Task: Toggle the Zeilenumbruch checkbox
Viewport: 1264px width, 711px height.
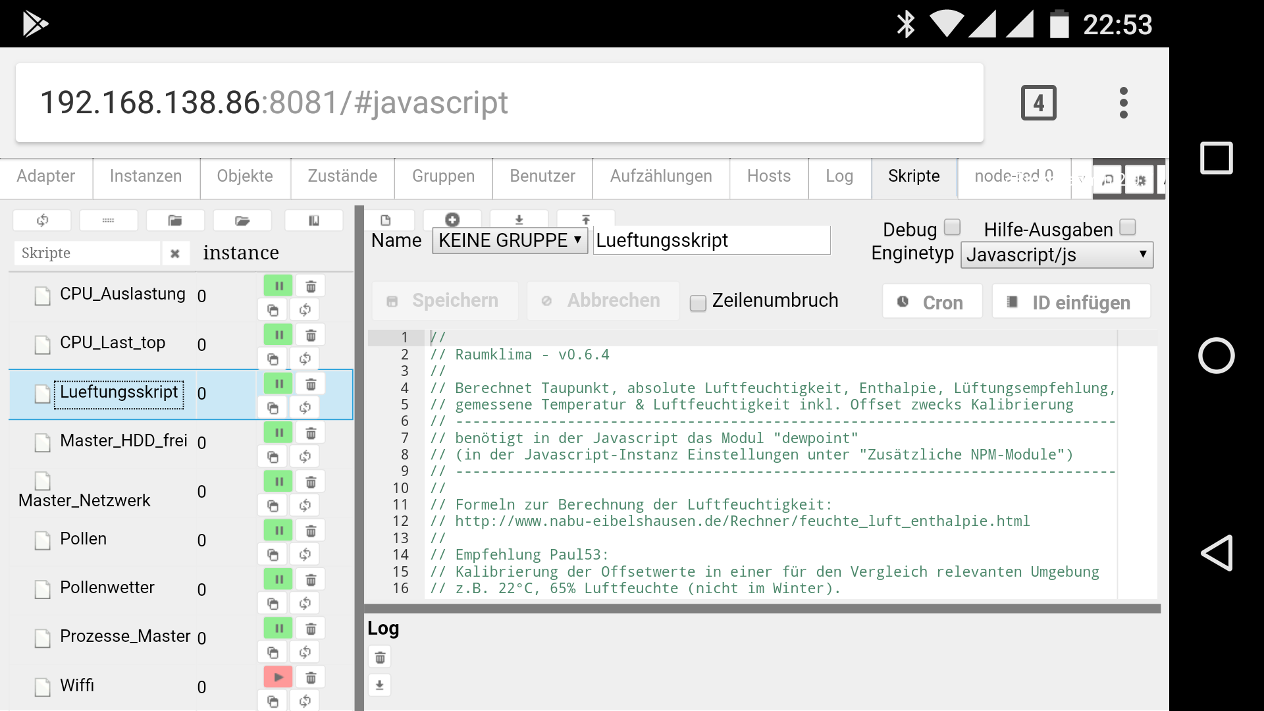Action: click(698, 302)
